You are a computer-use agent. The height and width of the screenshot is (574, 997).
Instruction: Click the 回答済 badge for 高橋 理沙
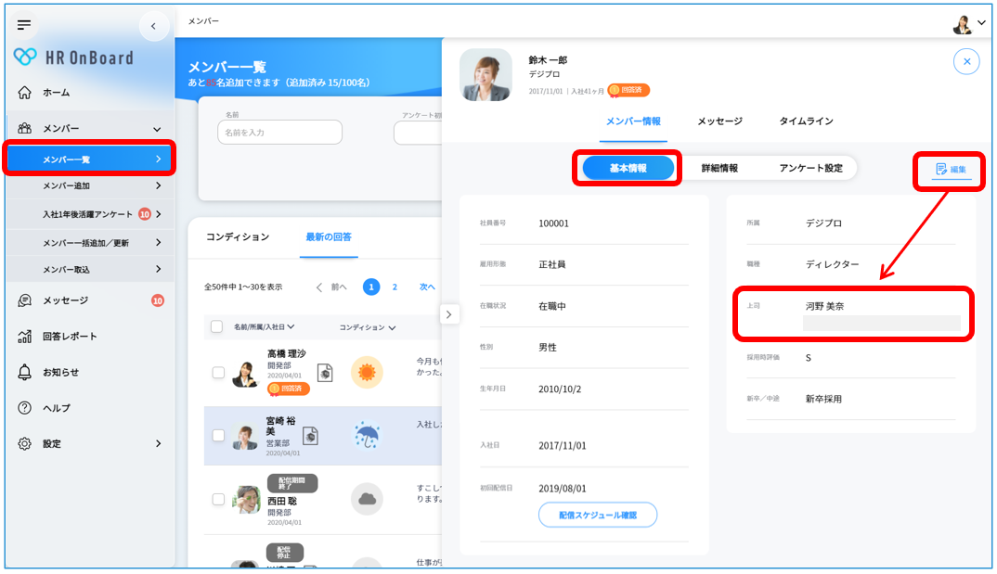click(289, 389)
